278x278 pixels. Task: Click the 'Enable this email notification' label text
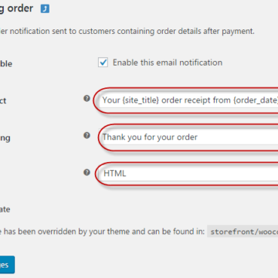pos(168,63)
